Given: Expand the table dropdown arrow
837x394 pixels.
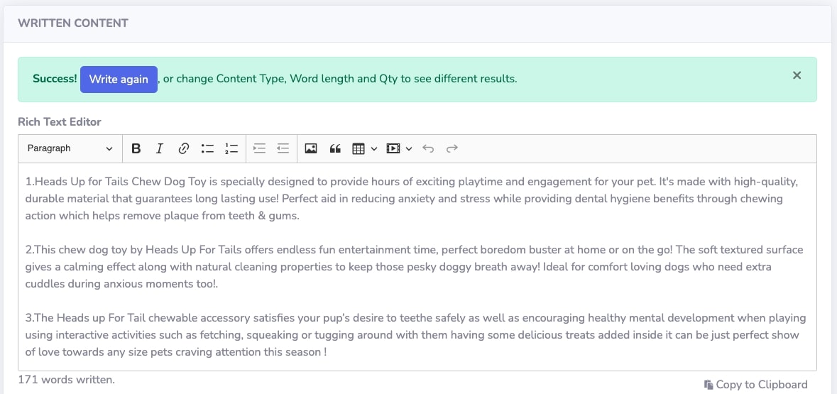Looking at the screenshot, I should 373,148.
